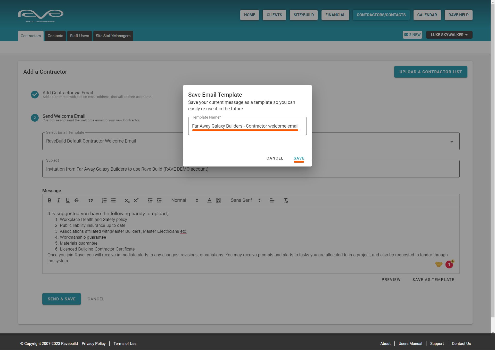
Task: Expand the Select Email Template dropdown
Action: point(452,141)
